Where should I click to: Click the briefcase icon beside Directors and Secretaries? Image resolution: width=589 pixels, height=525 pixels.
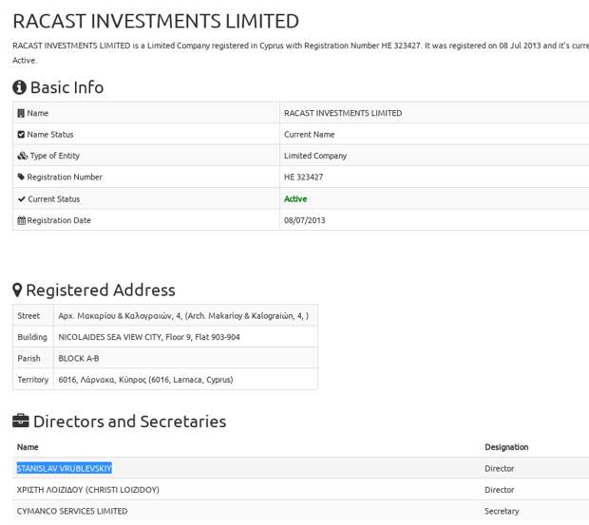pyautogui.click(x=21, y=422)
